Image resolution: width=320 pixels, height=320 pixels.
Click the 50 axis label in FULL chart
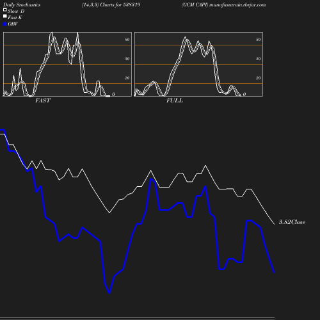tap(259, 59)
